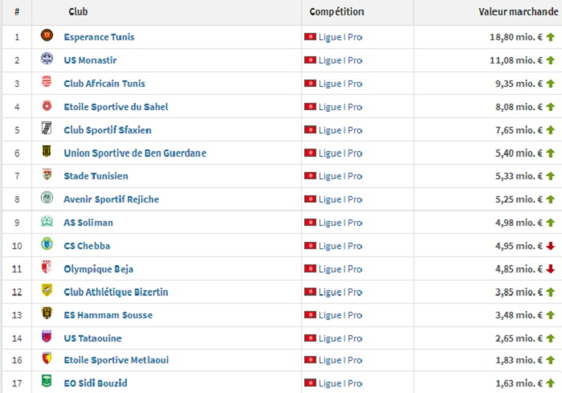Click Etoile Sportive Metlaoui club name

pos(116,360)
